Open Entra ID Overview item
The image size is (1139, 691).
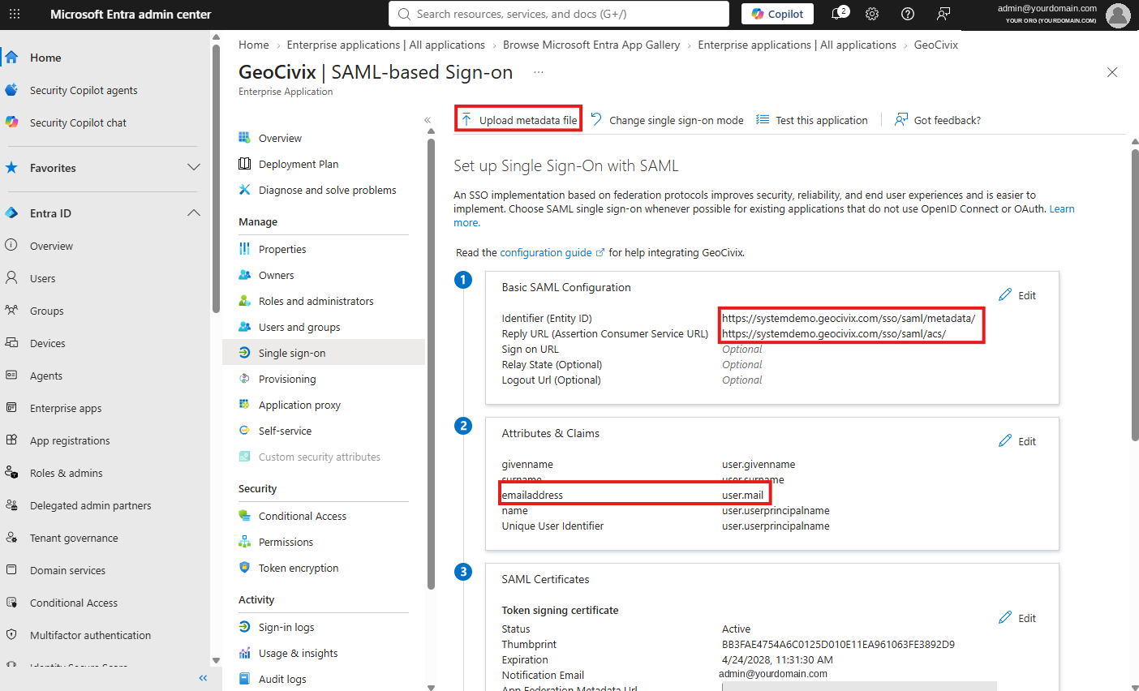click(x=51, y=246)
